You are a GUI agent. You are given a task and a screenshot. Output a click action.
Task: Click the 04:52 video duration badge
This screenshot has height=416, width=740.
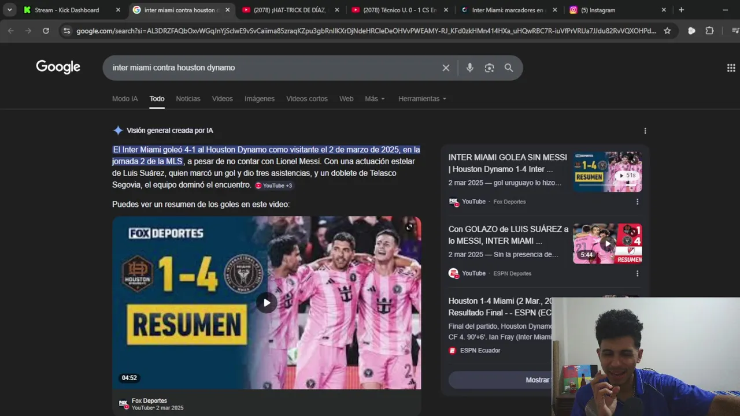(x=129, y=378)
